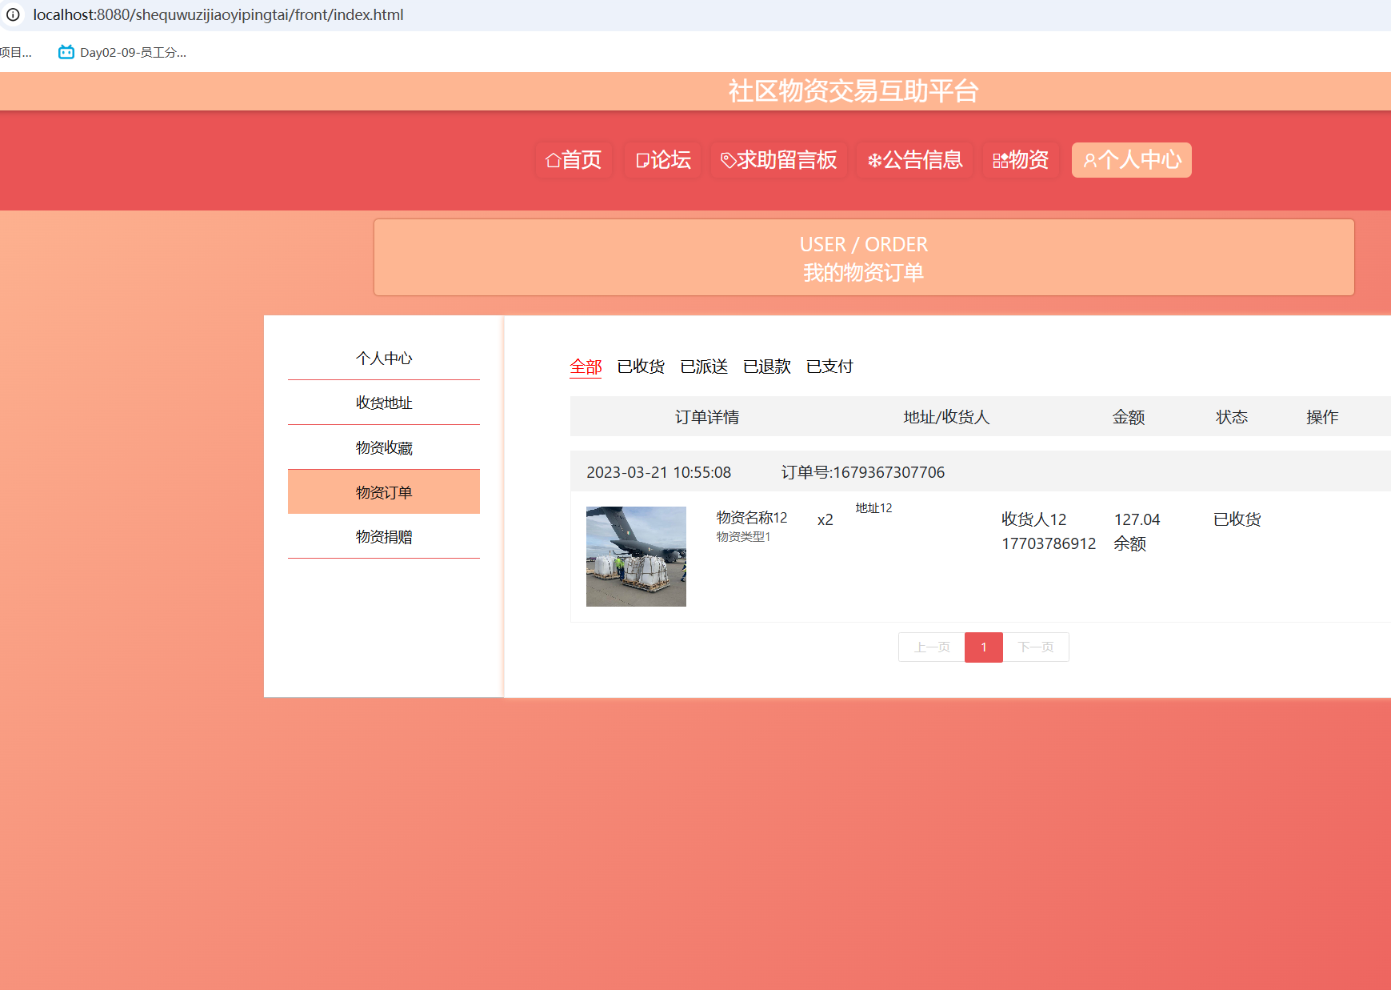Click the 社区物资交易互助平台 site title
The width and height of the screenshot is (1391, 990).
(853, 91)
